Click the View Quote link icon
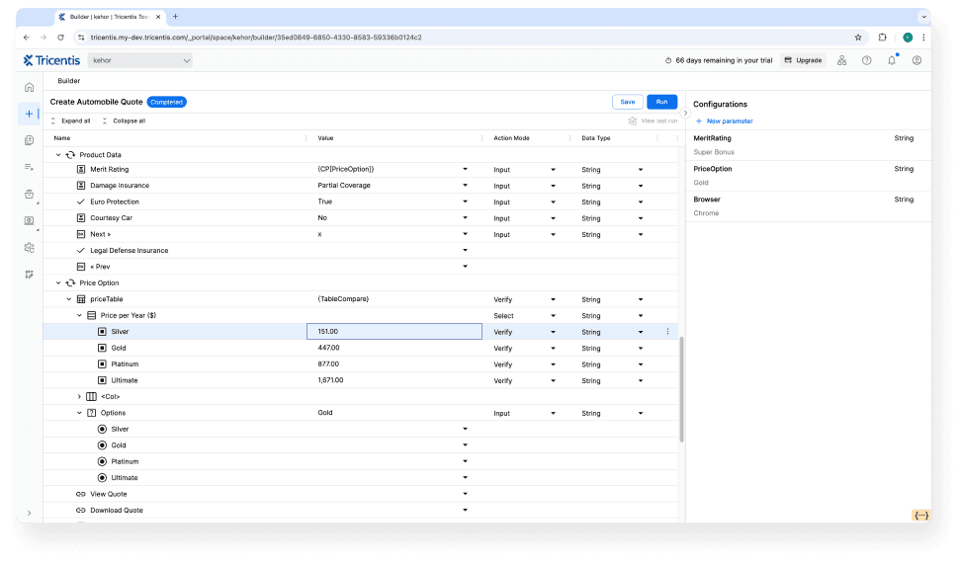Viewport: 963px width, 563px height. (x=80, y=494)
